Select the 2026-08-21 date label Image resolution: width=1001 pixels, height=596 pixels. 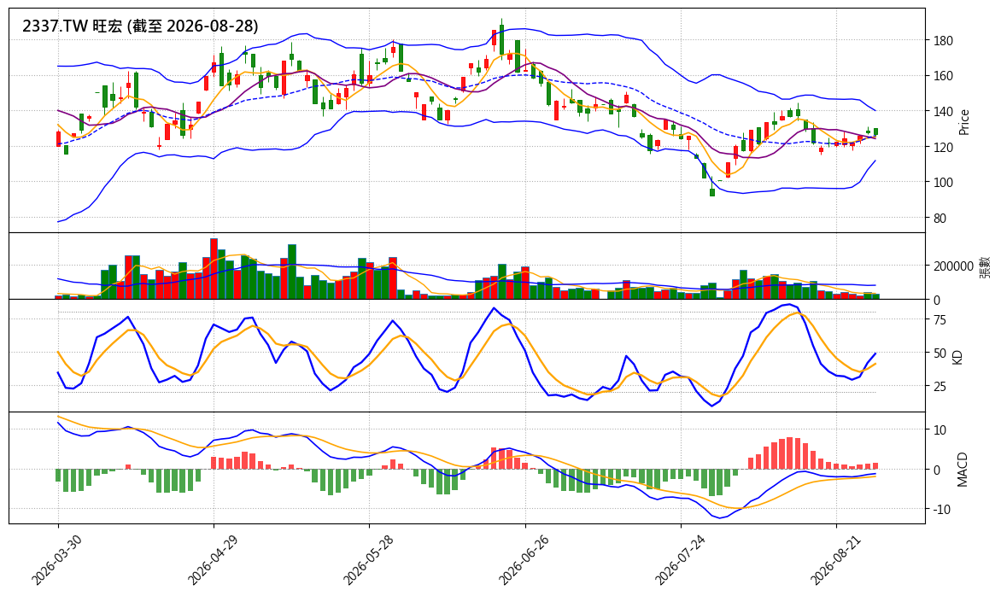(x=835, y=560)
